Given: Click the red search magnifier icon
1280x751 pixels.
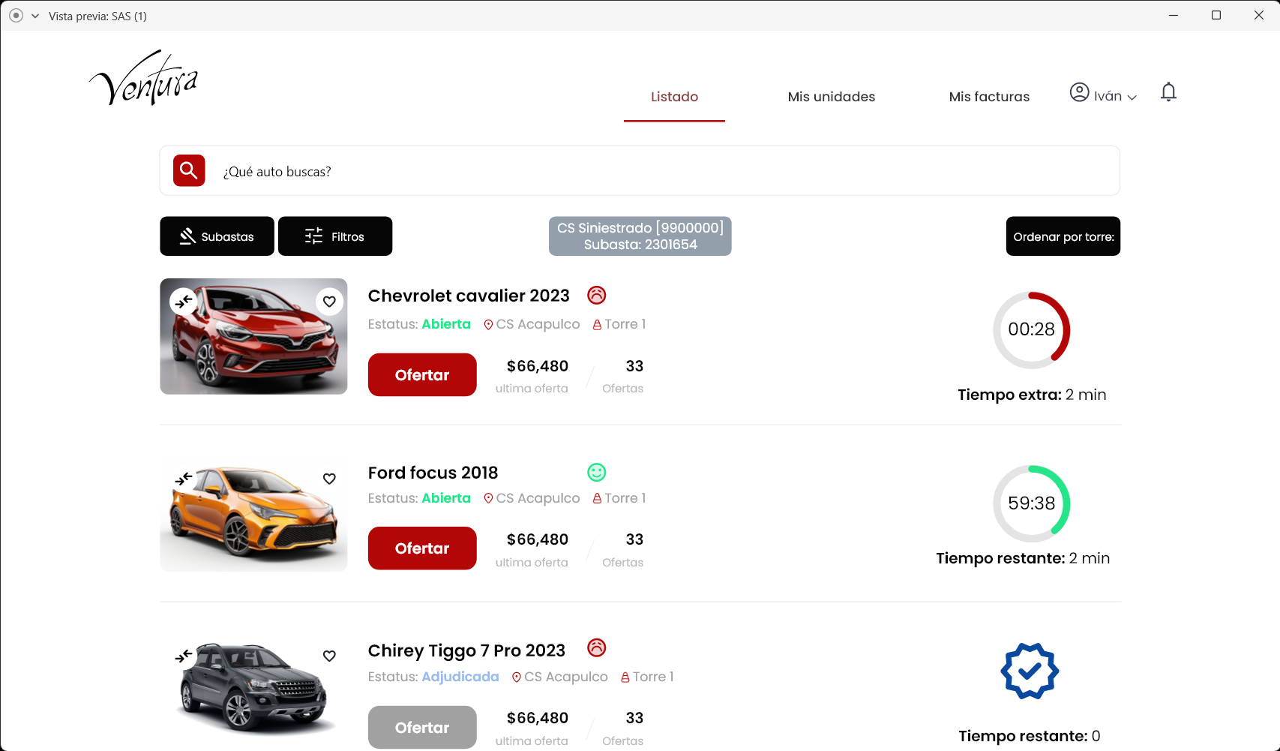Looking at the screenshot, I should (x=189, y=171).
